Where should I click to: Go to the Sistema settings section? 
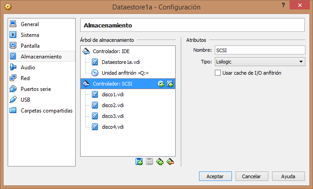30,35
